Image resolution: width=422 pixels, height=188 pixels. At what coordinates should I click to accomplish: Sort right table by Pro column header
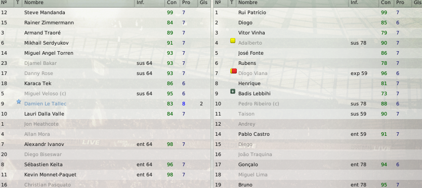pyautogui.click(x=400, y=3)
